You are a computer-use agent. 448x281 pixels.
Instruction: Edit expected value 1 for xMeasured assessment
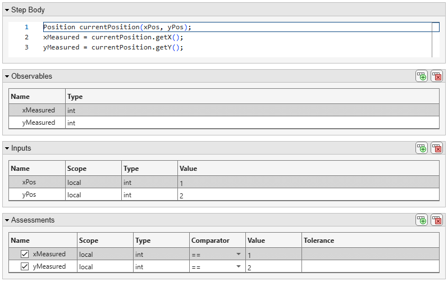(274, 254)
